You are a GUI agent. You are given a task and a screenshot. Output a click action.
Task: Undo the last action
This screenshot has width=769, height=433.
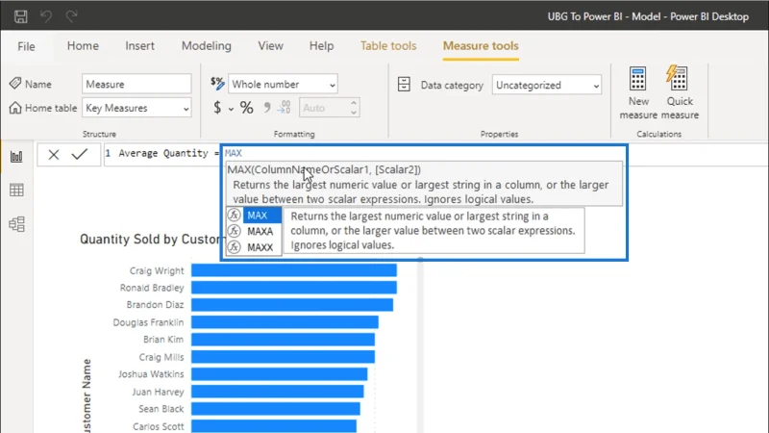(x=46, y=16)
